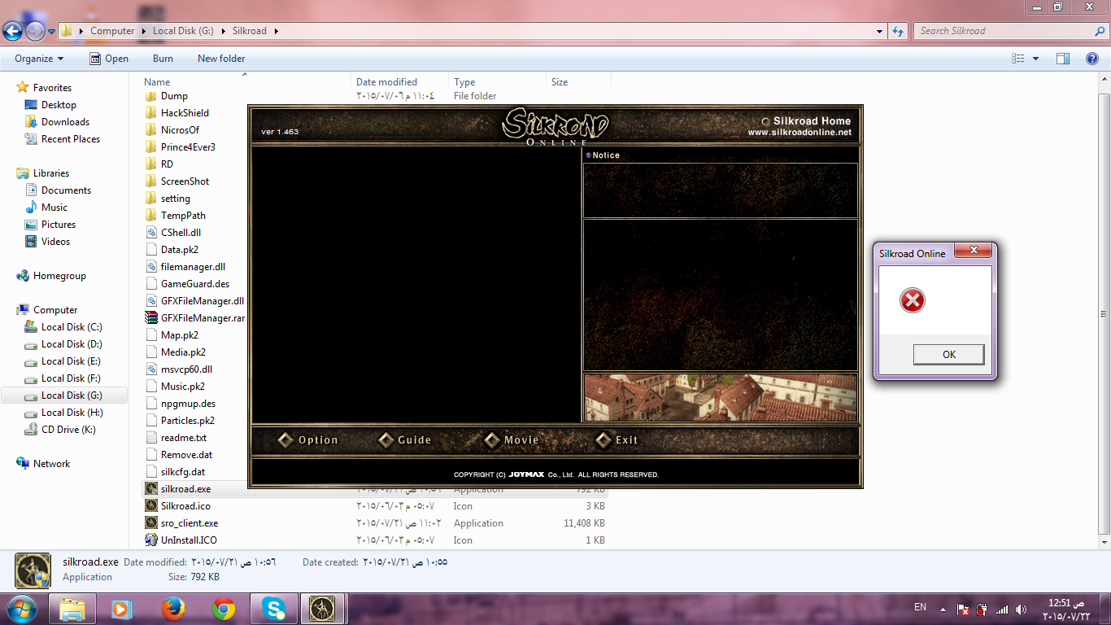The width and height of the screenshot is (1111, 625).
Task: Refresh the folder via address bar icon
Action: coord(898,31)
